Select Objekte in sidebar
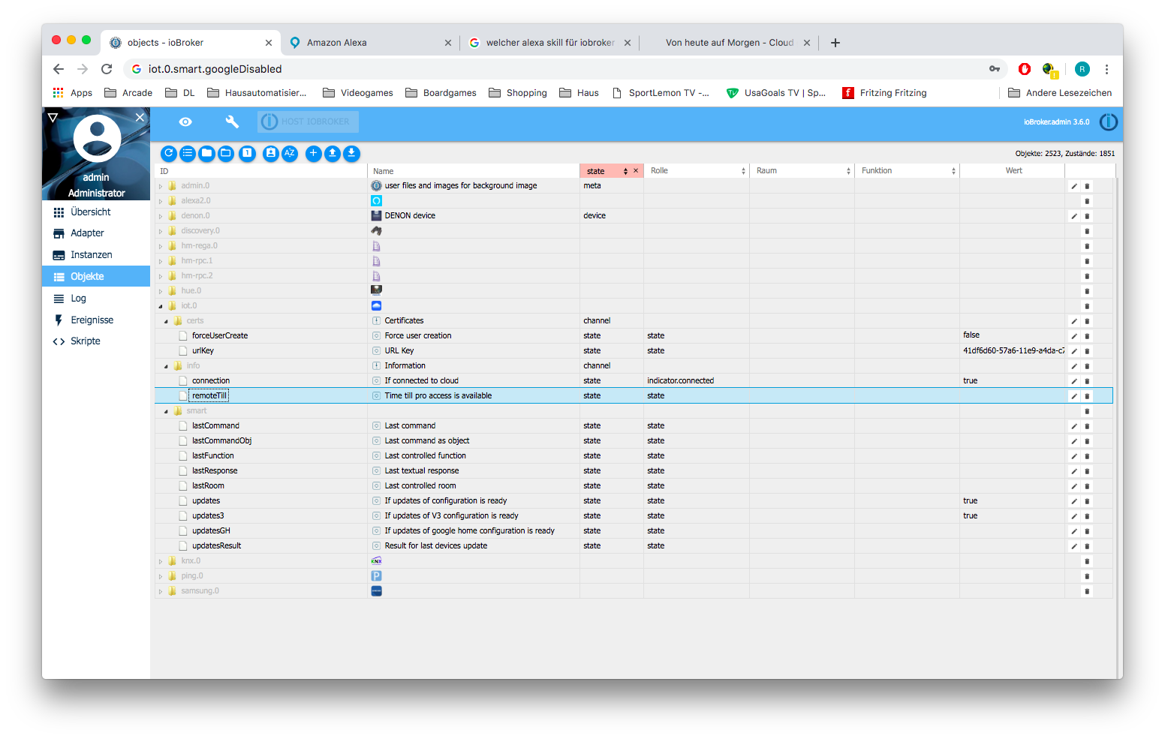This screenshot has width=1165, height=739. 96,277
